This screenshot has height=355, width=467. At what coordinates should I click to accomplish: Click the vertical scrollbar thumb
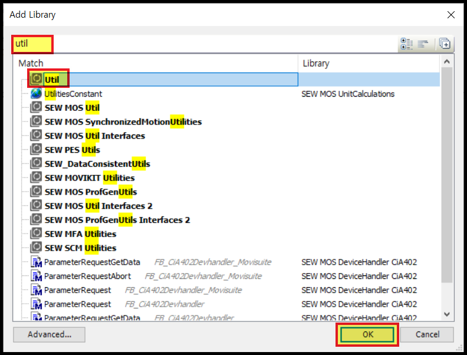[x=447, y=175]
